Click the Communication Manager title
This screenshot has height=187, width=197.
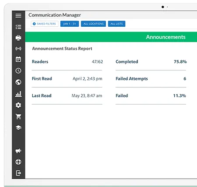tap(55, 15)
